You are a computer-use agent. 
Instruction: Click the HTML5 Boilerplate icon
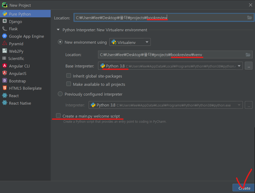tap(5, 88)
